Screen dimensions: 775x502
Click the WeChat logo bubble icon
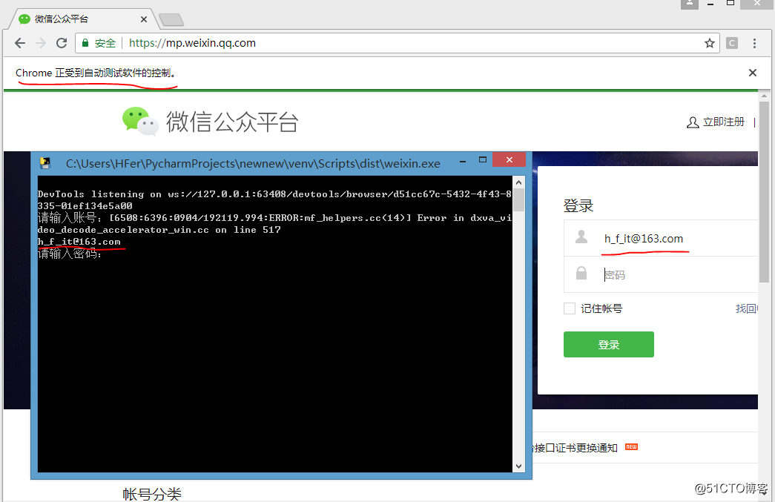[x=140, y=121]
